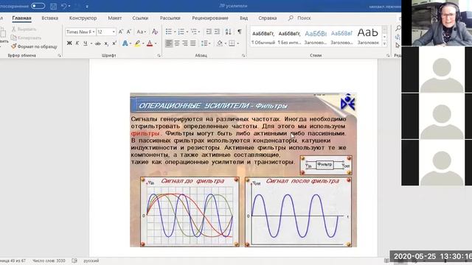Screen dimensions: 472x265
Task: Open the Справка ribbon tab
Action: click(267, 18)
